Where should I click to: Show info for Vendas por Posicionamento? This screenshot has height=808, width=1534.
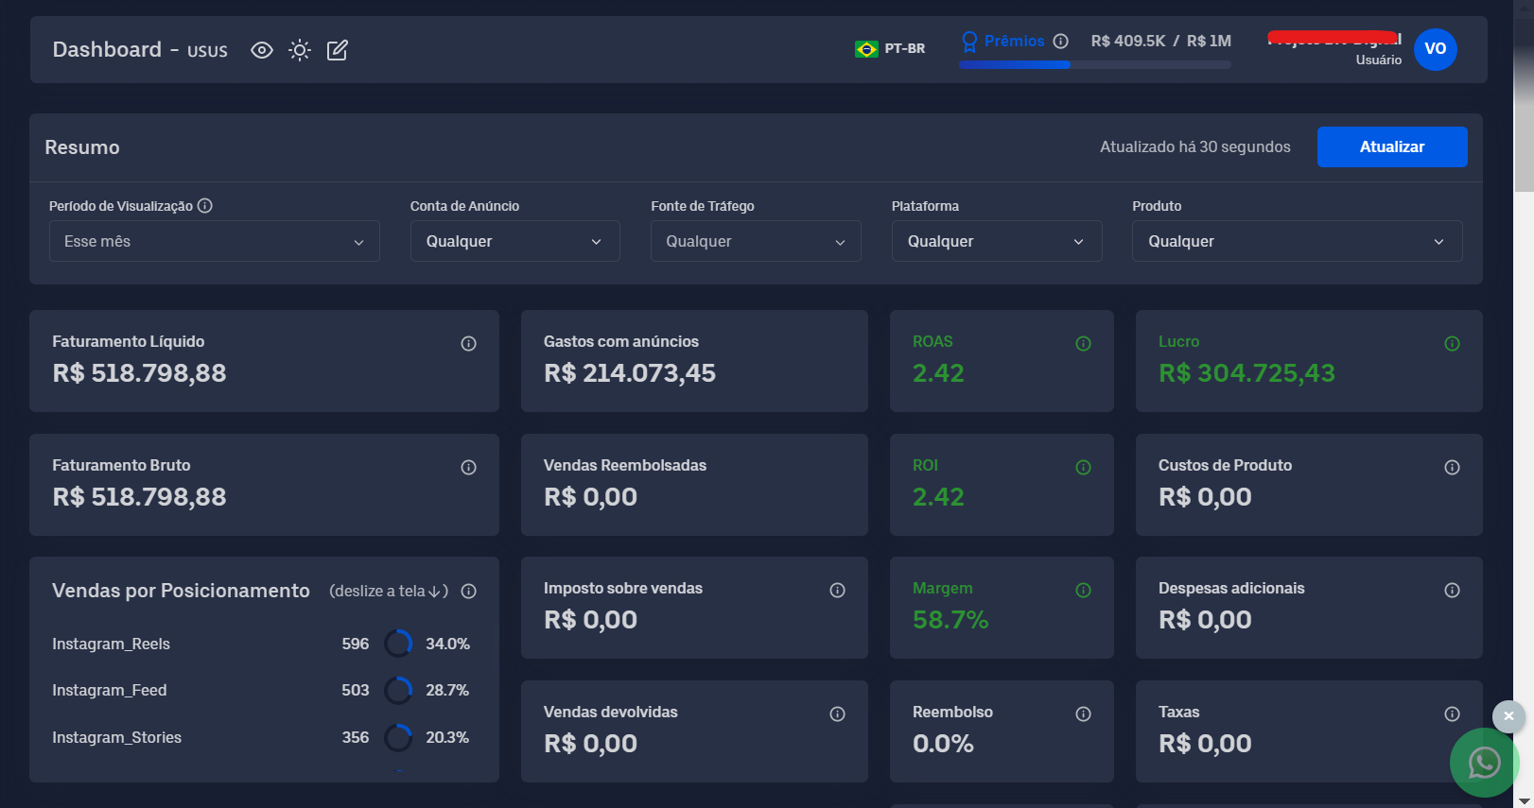(x=468, y=592)
